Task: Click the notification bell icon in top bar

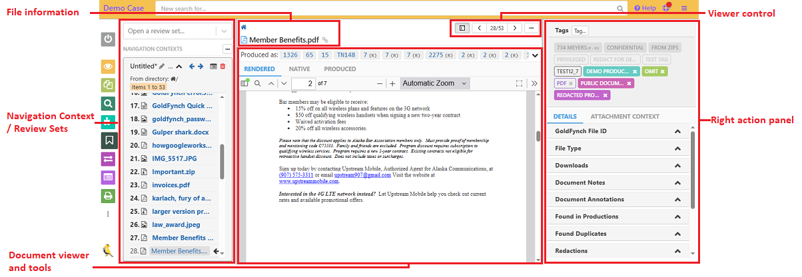Action: pyautogui.click(x=667, y=8)
